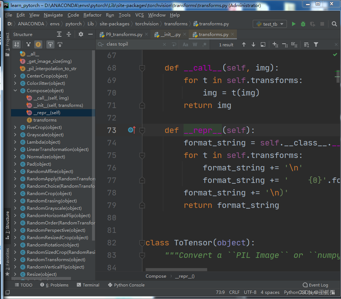
Task: Click the class topil search field
Action: (134, 44)
